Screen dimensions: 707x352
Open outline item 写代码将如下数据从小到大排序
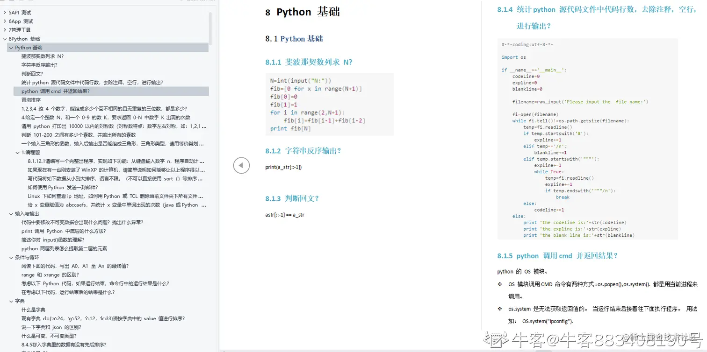pos(115,179)
